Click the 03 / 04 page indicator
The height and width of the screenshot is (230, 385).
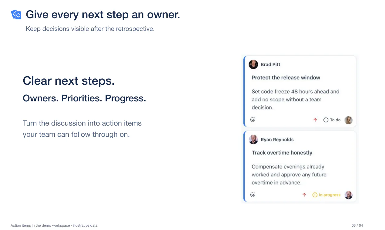[x=357, y=225]
